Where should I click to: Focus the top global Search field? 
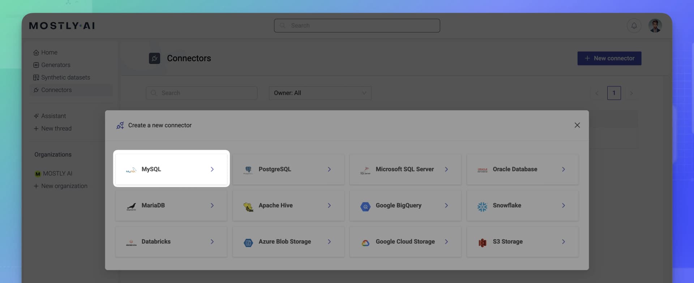[357, 26]
